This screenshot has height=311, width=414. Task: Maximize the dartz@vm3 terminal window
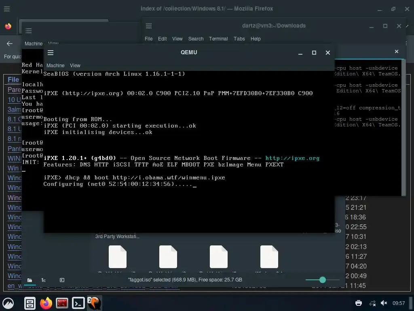point(385,26)
